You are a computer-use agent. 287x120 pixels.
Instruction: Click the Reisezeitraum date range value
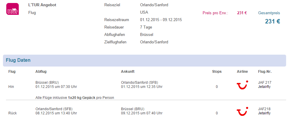click(x=161, y=20)
